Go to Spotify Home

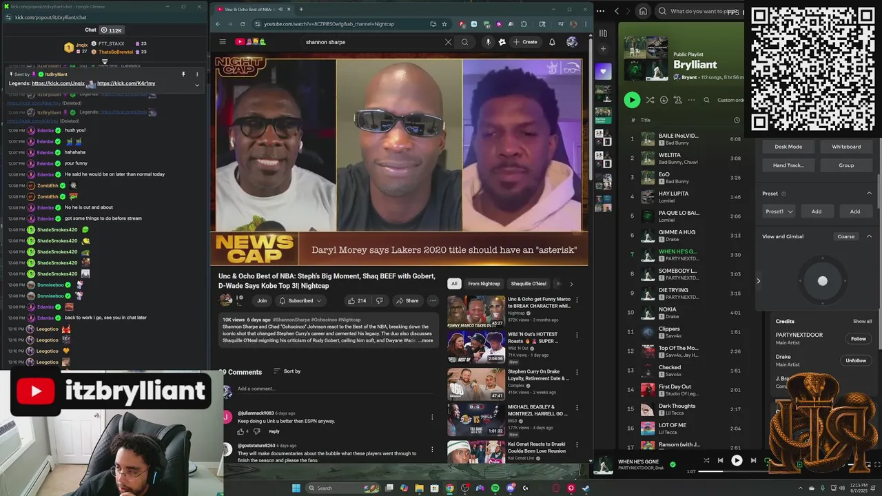pyautogui.click(x=643, y=11)
